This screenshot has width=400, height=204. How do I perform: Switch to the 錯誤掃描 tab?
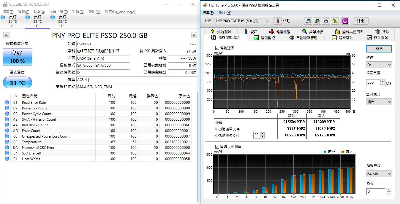[x=313, y=32]
